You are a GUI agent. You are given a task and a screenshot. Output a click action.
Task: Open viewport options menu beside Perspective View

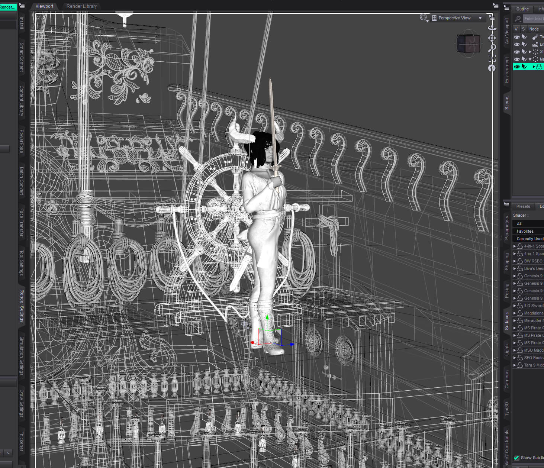(492, 17)
